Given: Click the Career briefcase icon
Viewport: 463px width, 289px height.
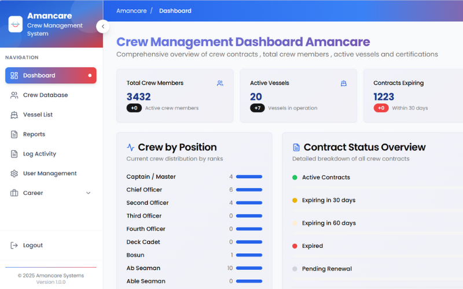Looking at the screenshot, I should click(14, 194).
